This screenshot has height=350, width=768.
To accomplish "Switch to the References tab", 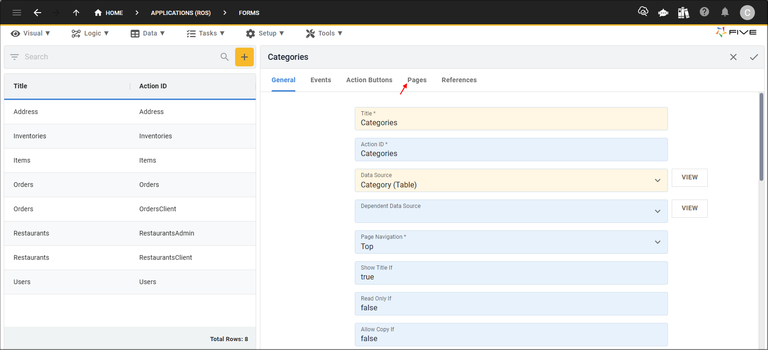I will (459, 80).
